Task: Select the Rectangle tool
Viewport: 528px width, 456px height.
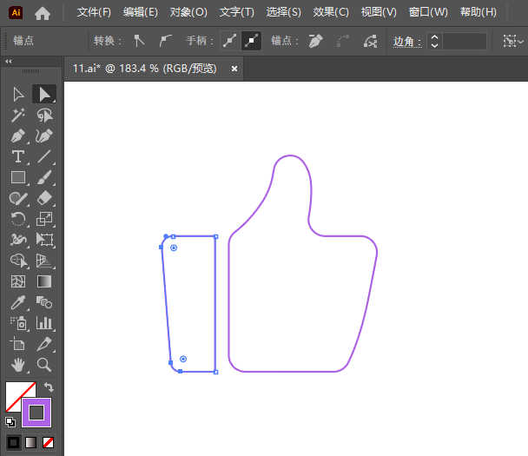Action: pyautogui.click(x=18, y=177)
